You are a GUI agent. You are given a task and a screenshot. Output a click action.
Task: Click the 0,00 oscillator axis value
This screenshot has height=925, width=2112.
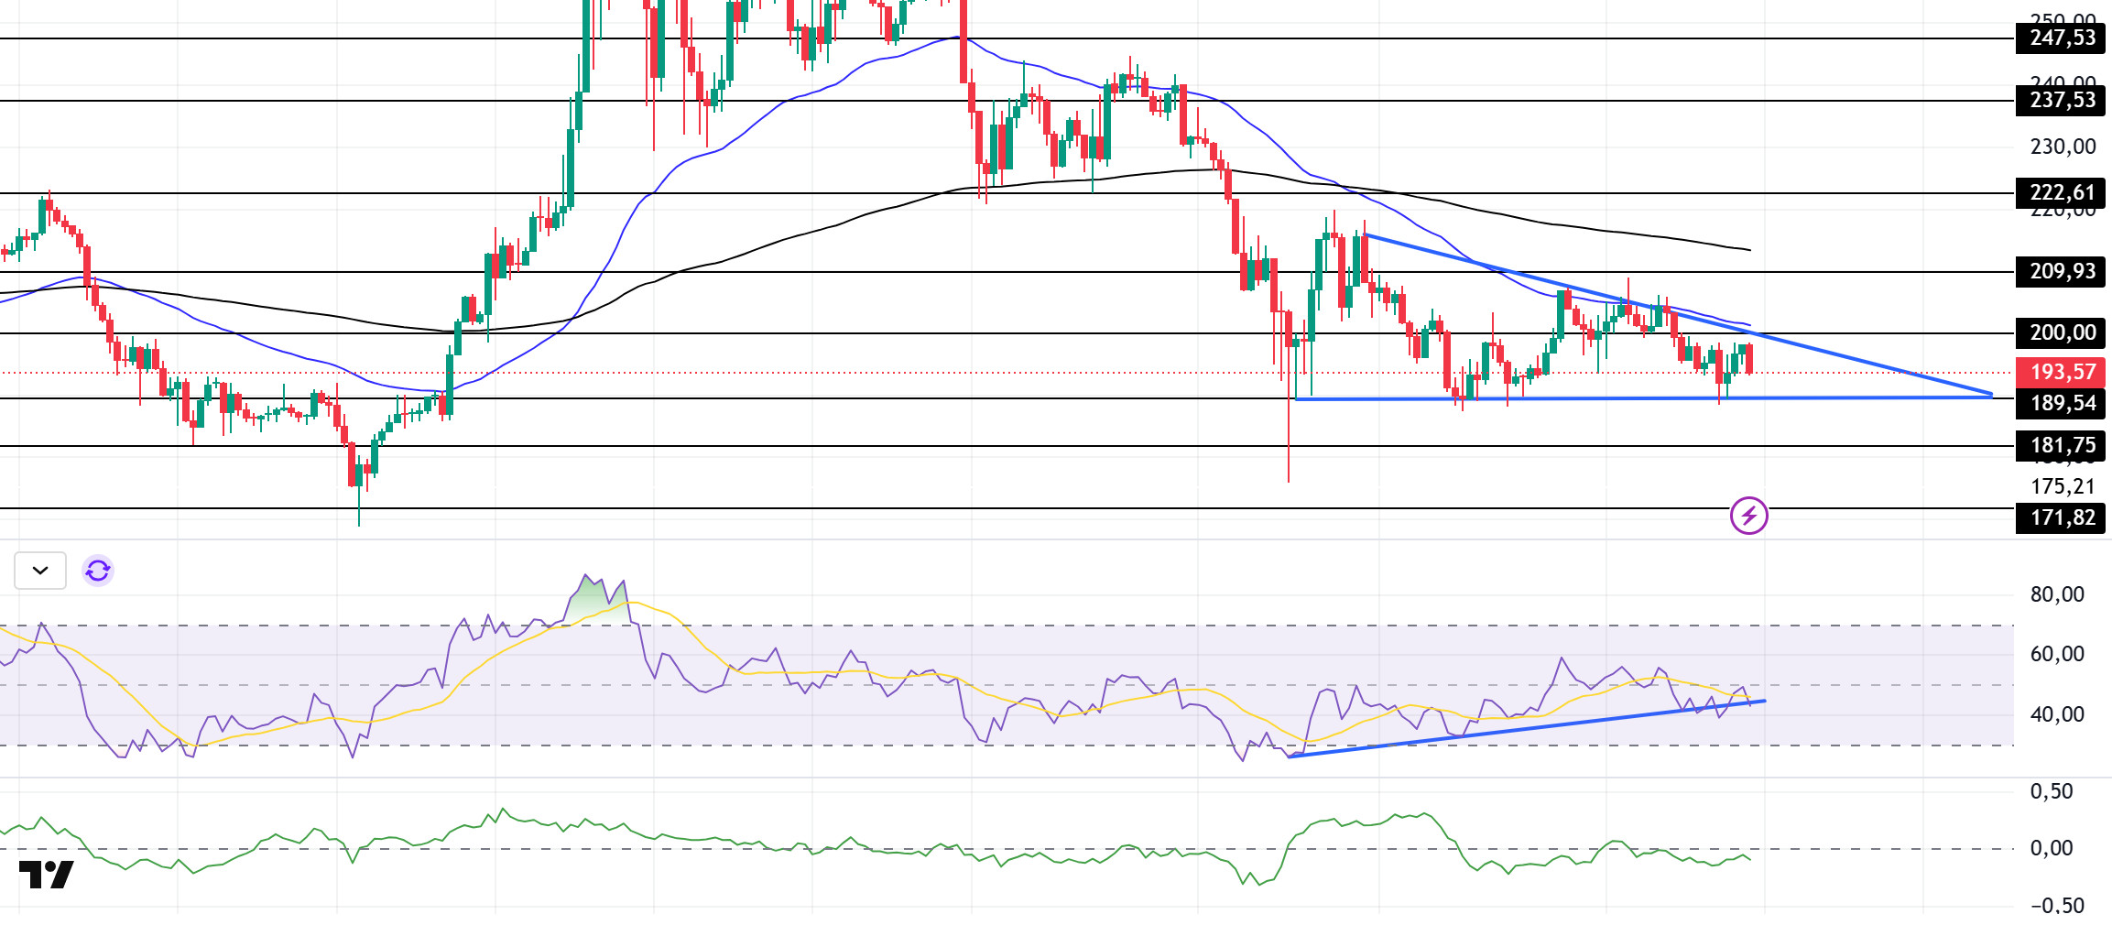[2052, 848]
